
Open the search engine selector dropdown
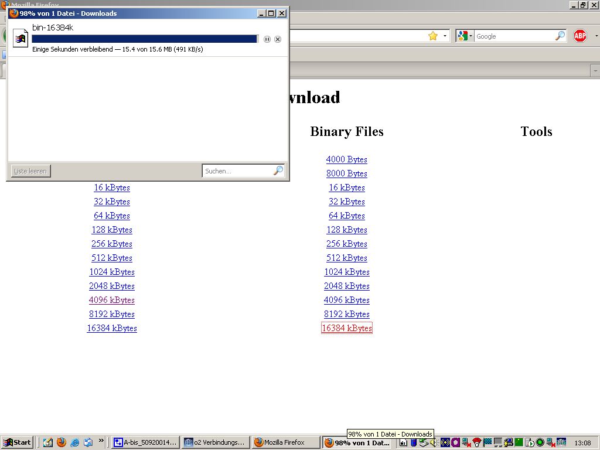[465, 36]
